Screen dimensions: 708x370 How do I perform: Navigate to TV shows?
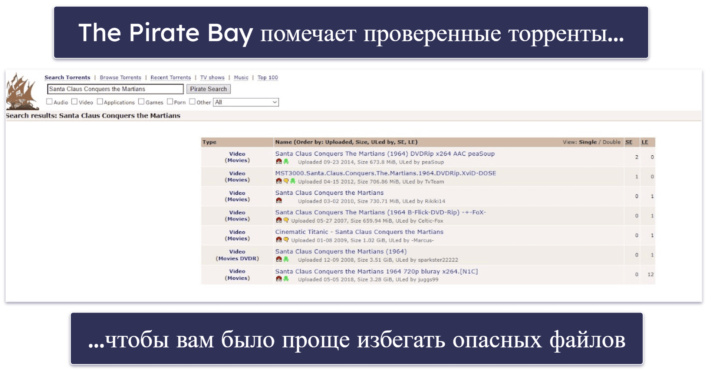213,77
